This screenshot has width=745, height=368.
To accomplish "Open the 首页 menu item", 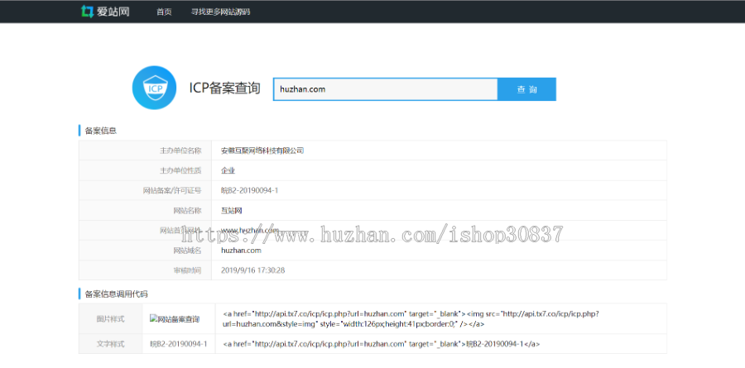I will point(164,12).
